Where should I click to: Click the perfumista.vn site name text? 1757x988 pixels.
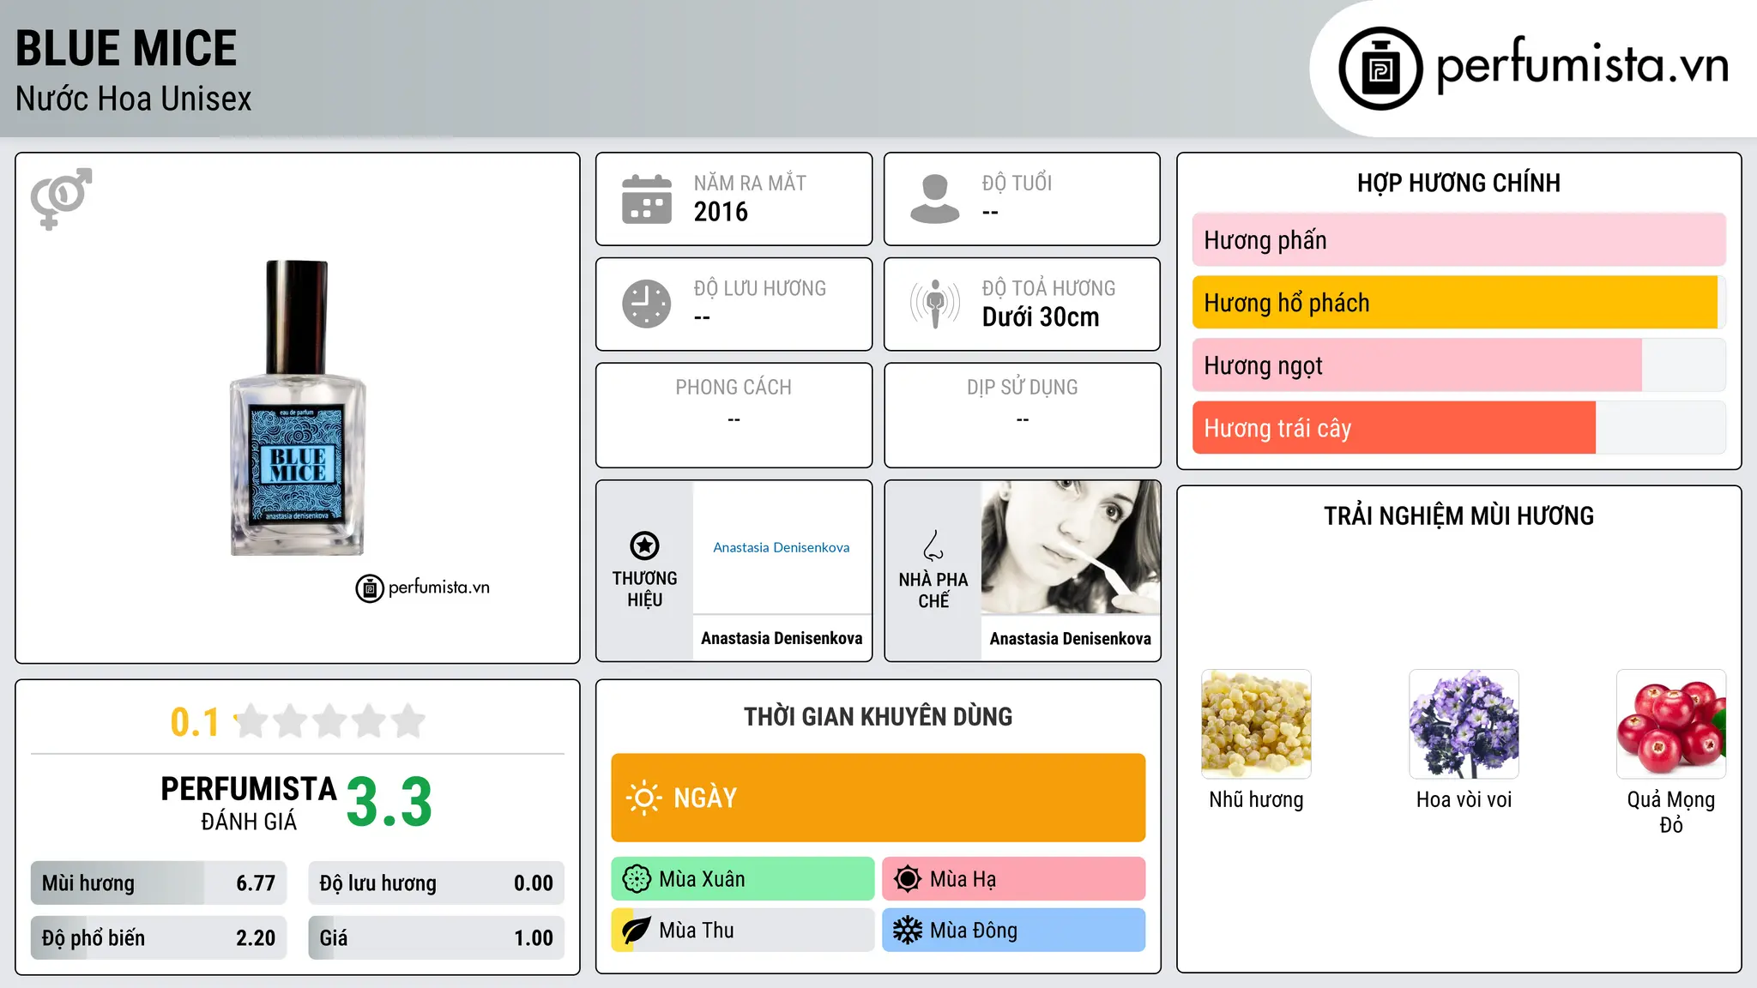1583,65
